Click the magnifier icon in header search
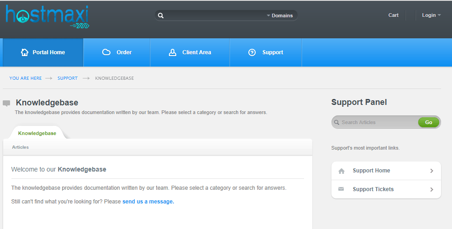 tap(161, 16)
